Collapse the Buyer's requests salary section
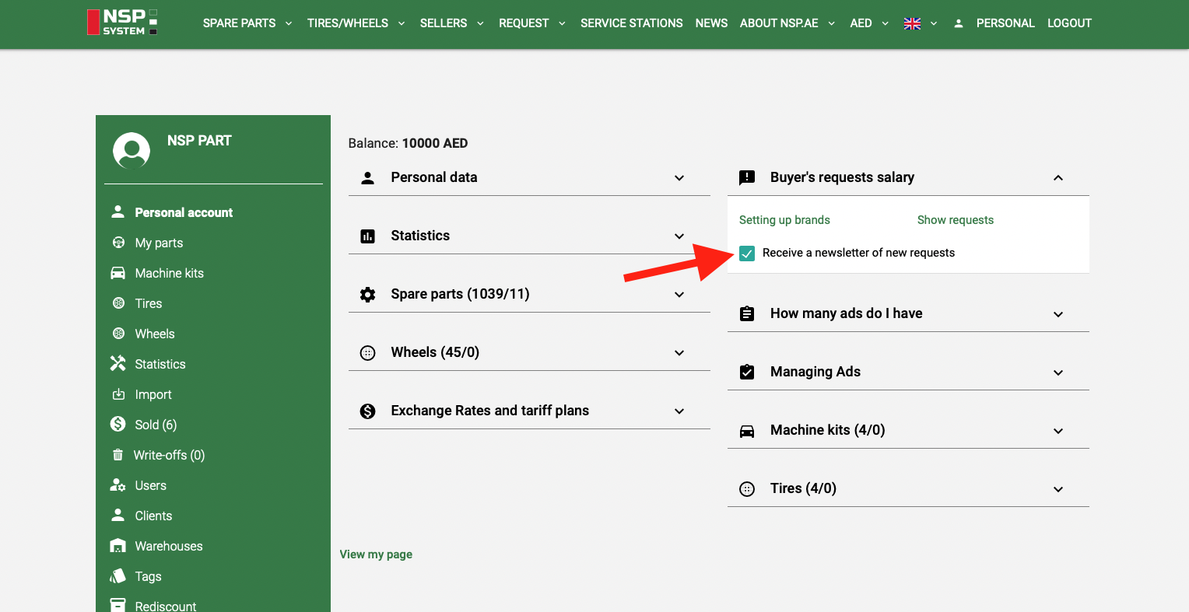 [x=1057, y=178]
